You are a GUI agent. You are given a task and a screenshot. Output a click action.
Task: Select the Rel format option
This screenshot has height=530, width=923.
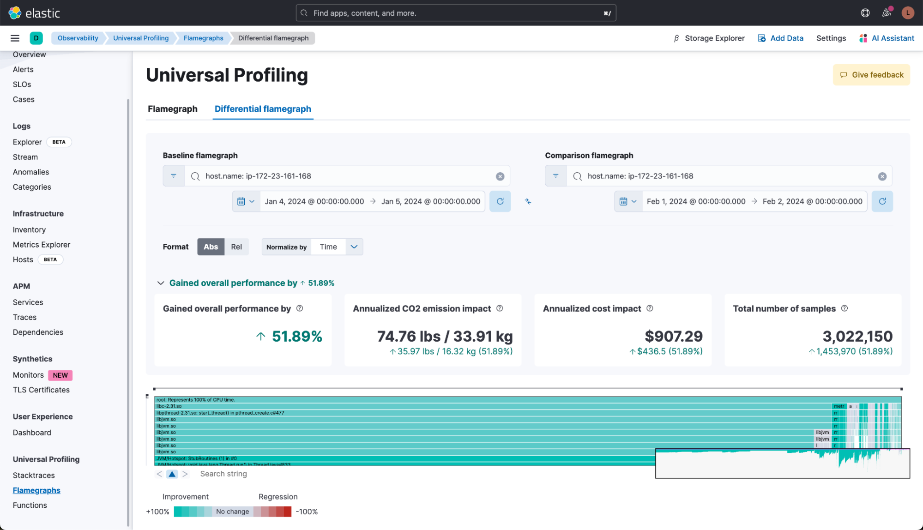coord(236,247)
